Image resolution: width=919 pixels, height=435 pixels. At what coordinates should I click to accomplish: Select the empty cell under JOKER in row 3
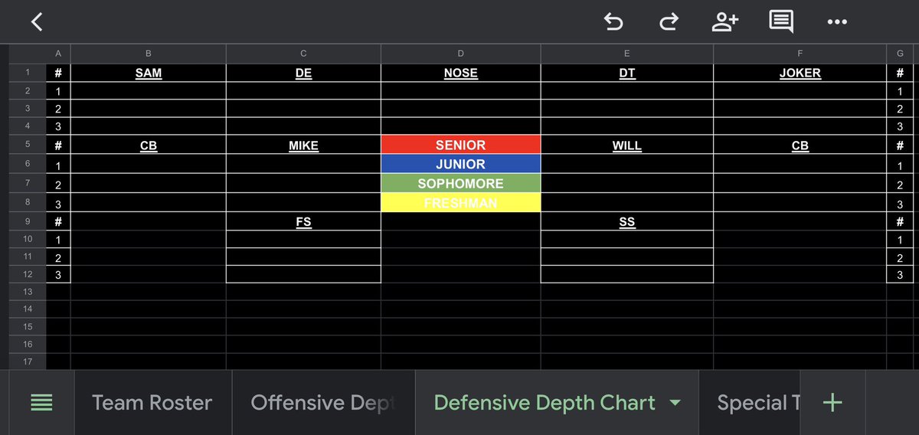pyautogui.click(x=800, y=109)
